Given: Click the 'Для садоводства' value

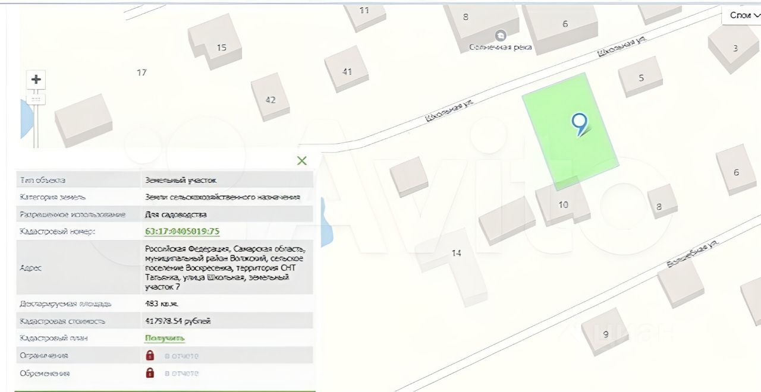Looking at the screenshot, I should (x=176, y=214).
